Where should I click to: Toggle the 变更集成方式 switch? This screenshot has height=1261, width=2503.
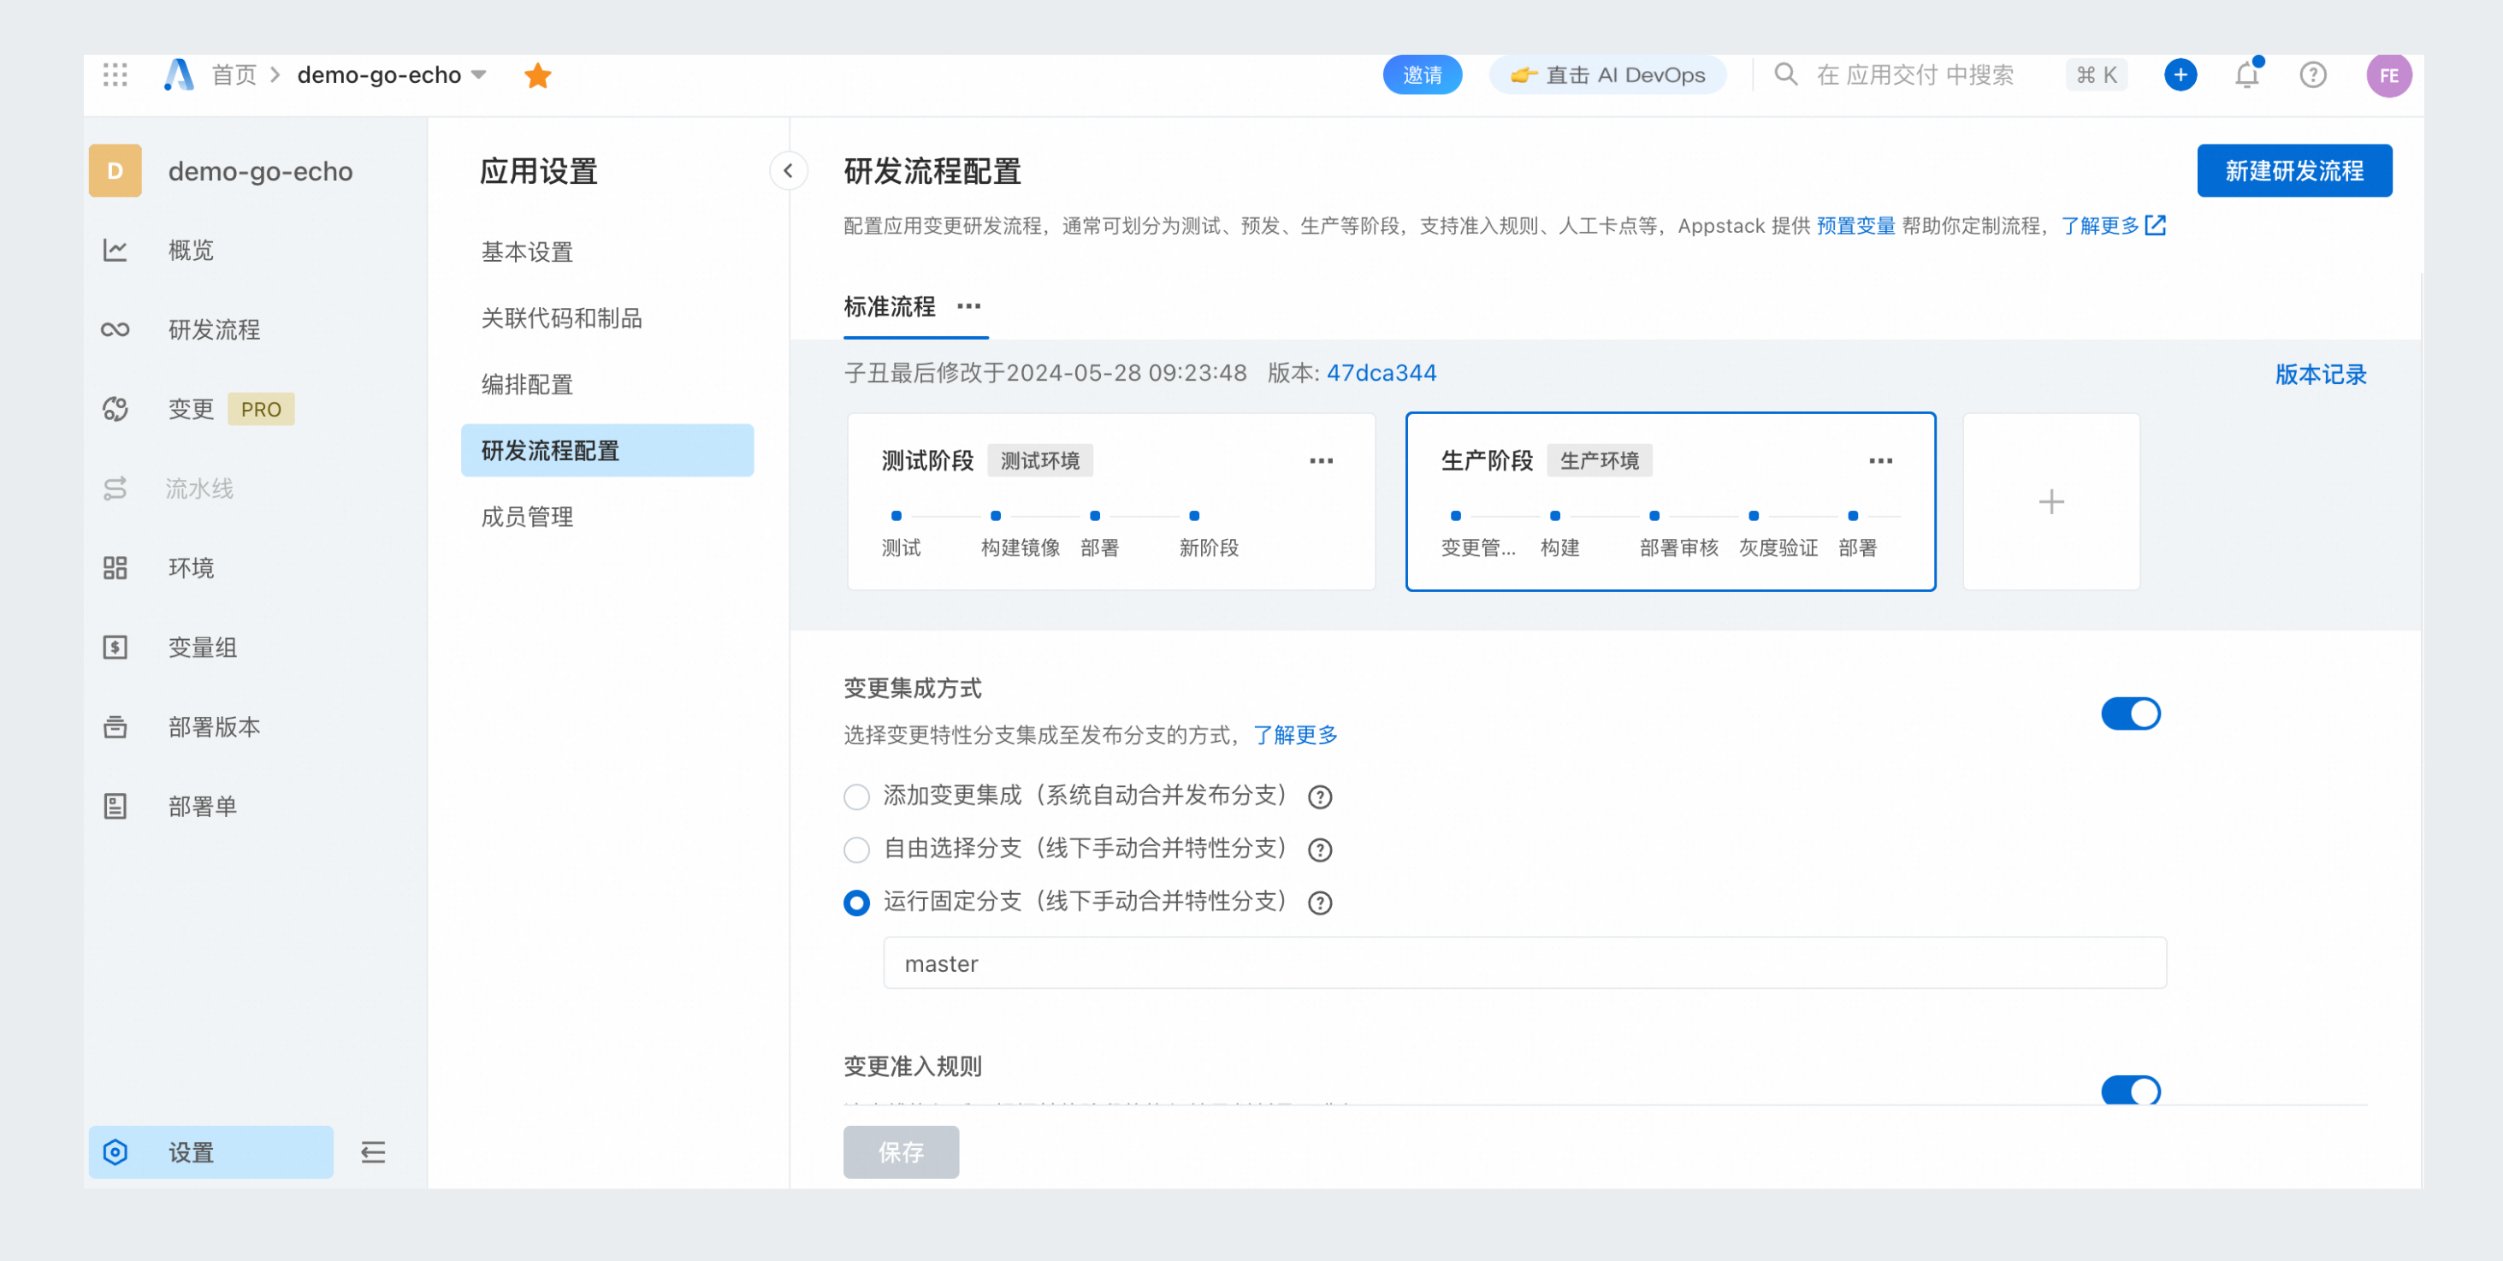coord(2130,713)
